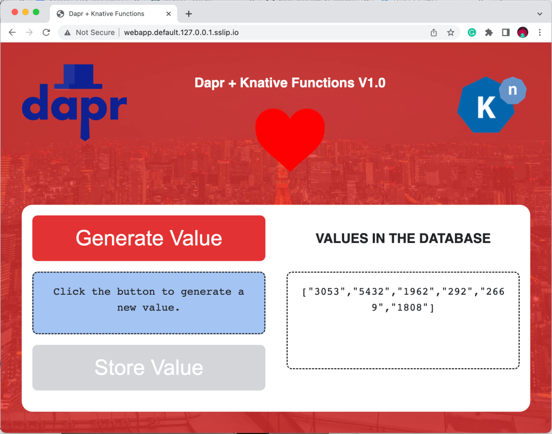The image size is (552, 434).
Task: Click the Not Secure label text
Action: tap(95, 32)
